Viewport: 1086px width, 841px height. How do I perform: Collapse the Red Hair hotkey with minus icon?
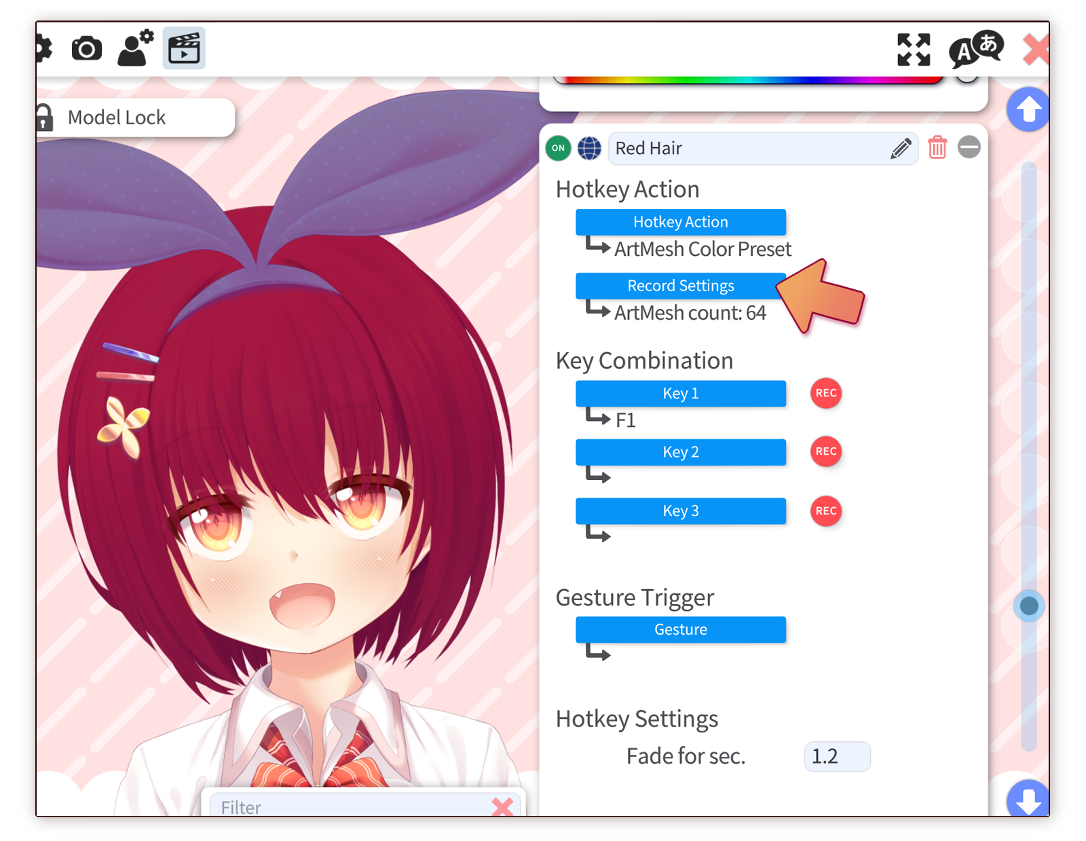pos(969,147)
